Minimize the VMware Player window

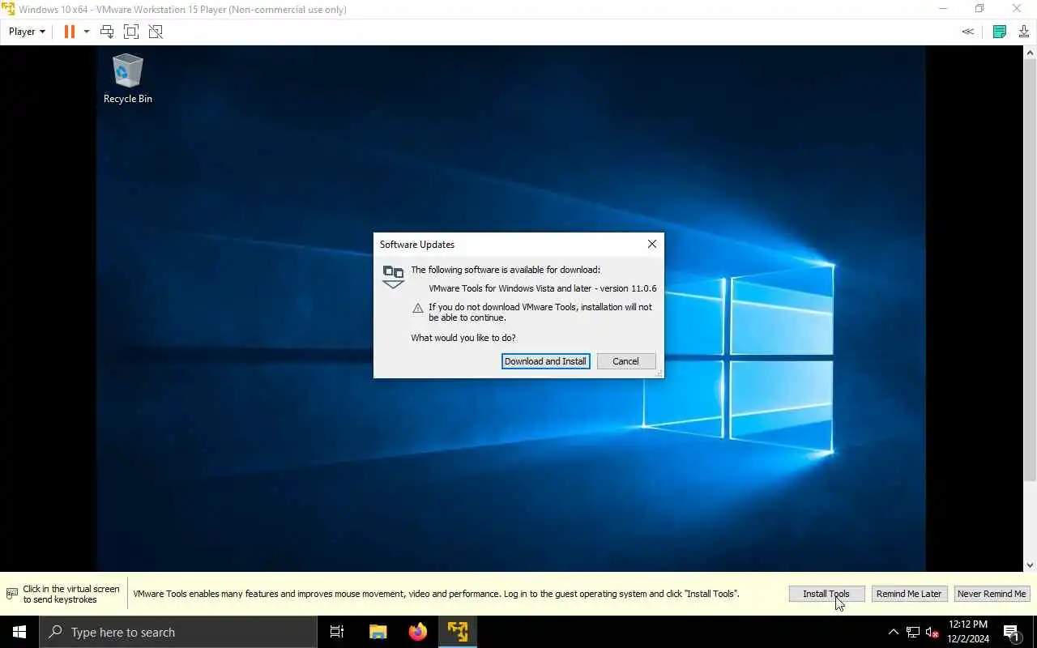click(942, 9)
